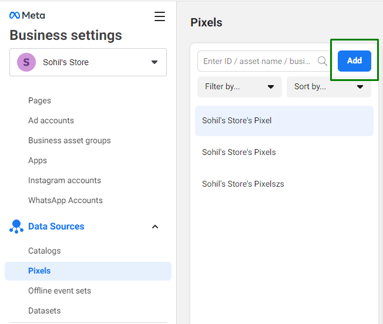This screenshot has height=324, width=383.
Task: Select Sohil's Store's Pixels row
Action: 284,152
